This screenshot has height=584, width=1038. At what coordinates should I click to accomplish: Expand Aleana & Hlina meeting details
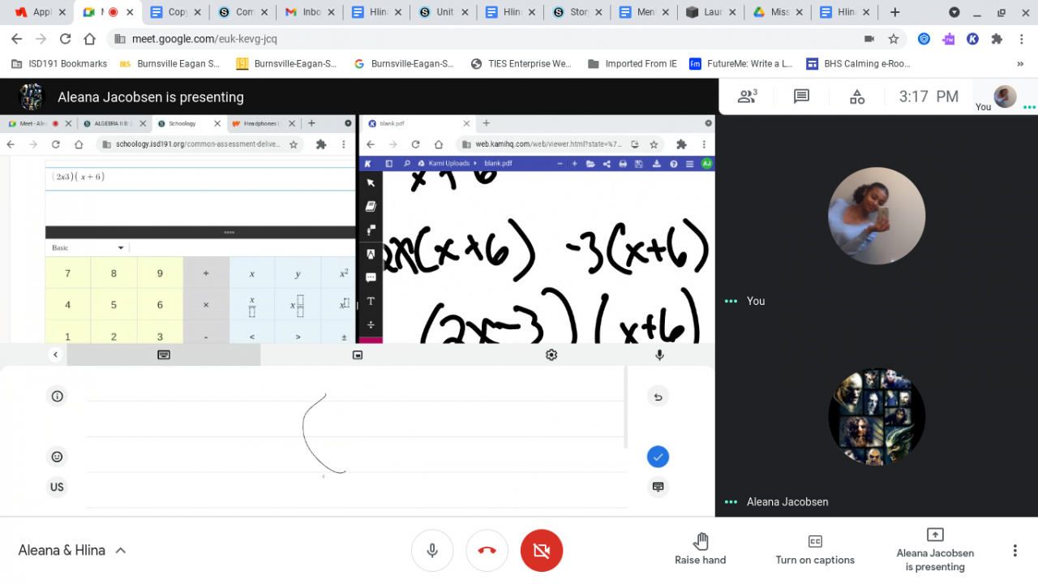pyautogui.click(x=72, y=551)
